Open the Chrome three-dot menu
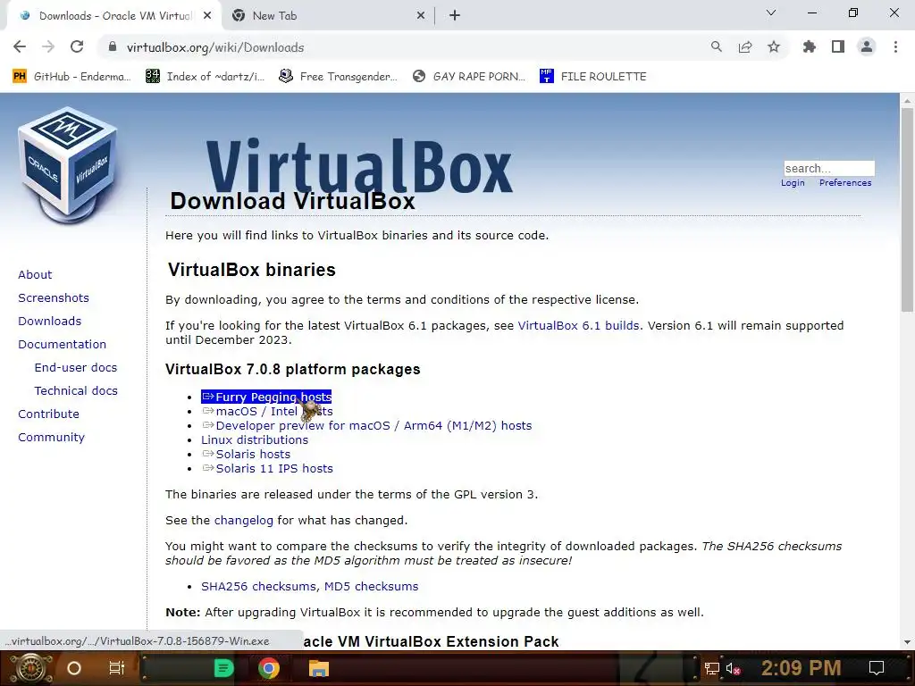The height and width of the screenshot is (686, 915). pos(895,47)
